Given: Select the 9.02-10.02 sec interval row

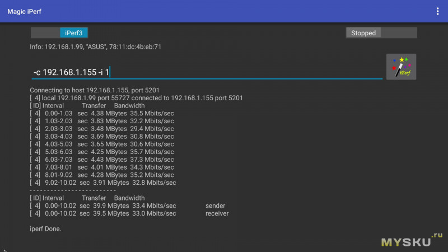Looking at the screenshot, I should click(x=103, y=183).
